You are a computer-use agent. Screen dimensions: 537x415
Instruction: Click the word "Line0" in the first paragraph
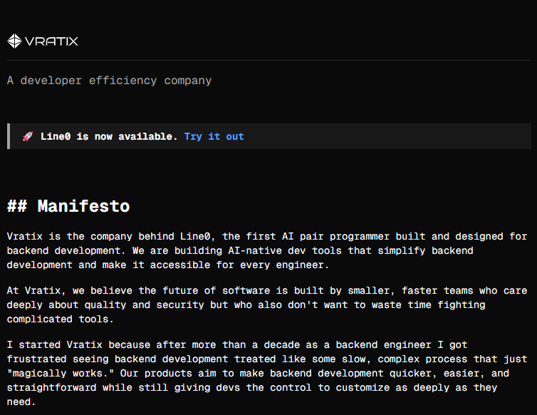click(x=197, y=236)
